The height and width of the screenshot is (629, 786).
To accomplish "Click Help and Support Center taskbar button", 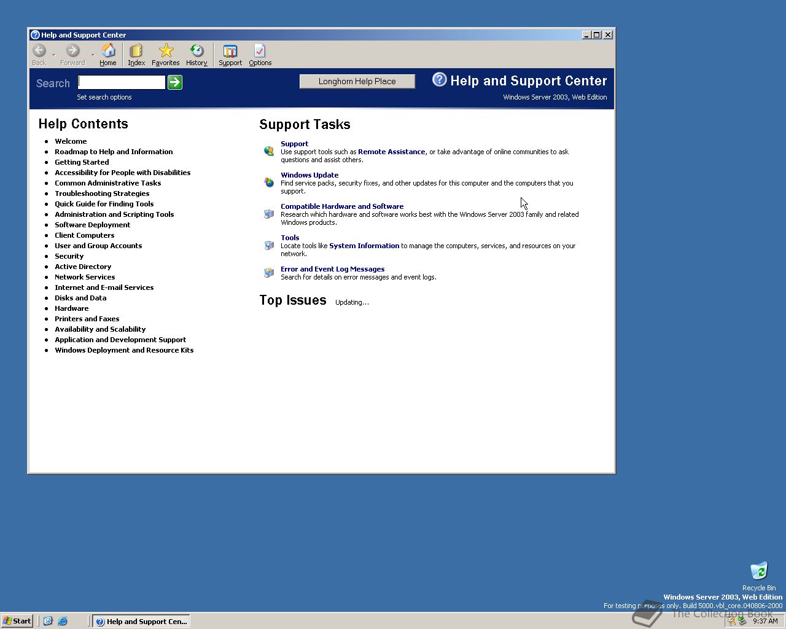I will click(141, 621).
